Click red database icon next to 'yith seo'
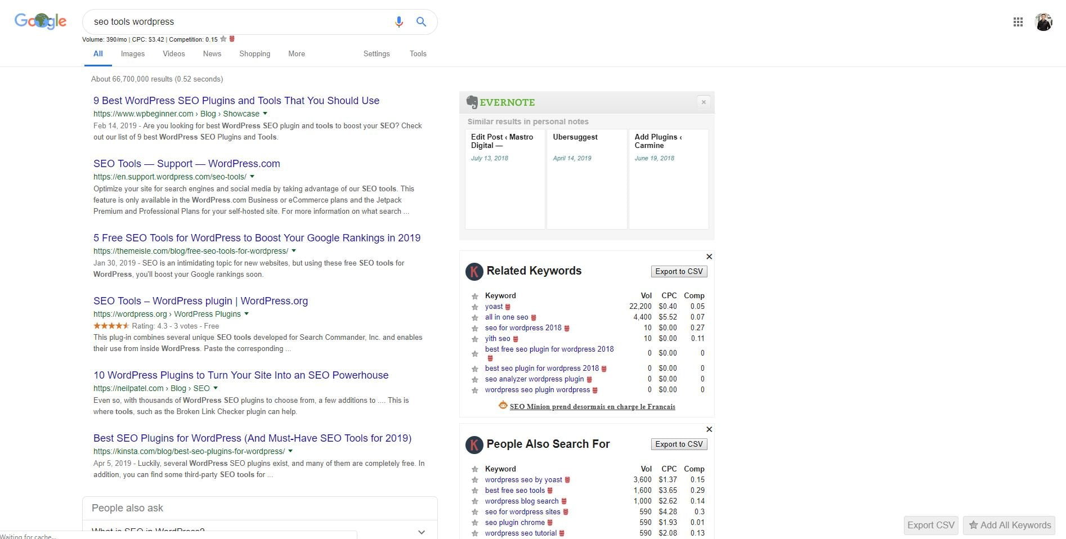 516,339
